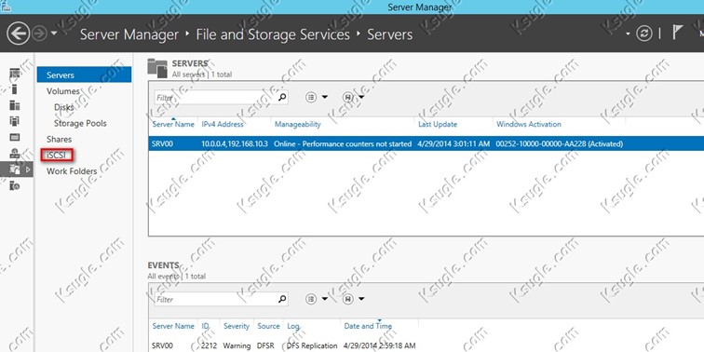Open the Volumes page

tap(63, 91)
